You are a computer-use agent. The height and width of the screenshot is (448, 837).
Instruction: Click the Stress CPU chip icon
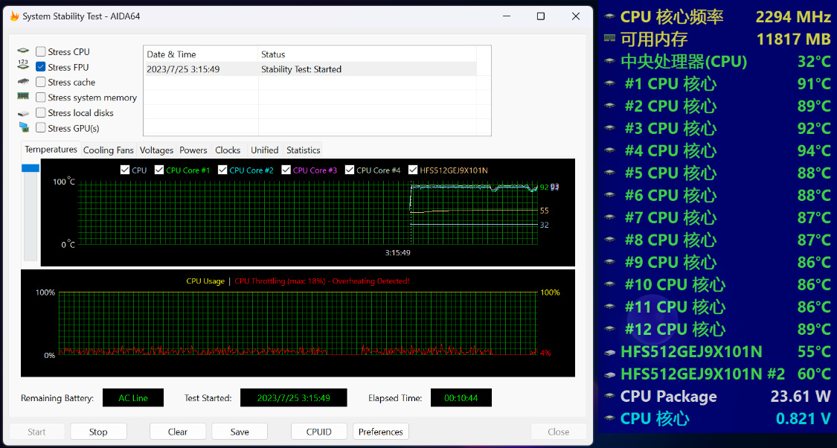tap(23, 51)
